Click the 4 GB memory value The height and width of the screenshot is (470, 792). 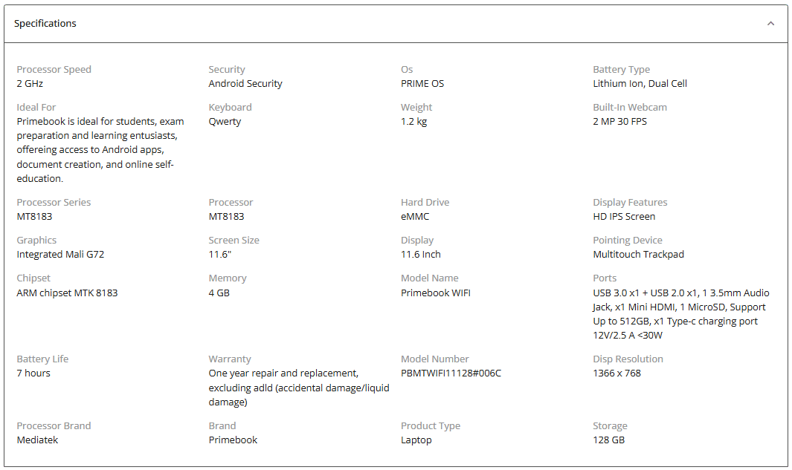(x=219, y=293)
